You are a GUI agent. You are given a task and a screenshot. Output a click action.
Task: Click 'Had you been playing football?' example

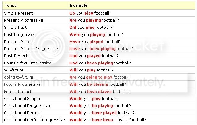click(x=100, y=63)
